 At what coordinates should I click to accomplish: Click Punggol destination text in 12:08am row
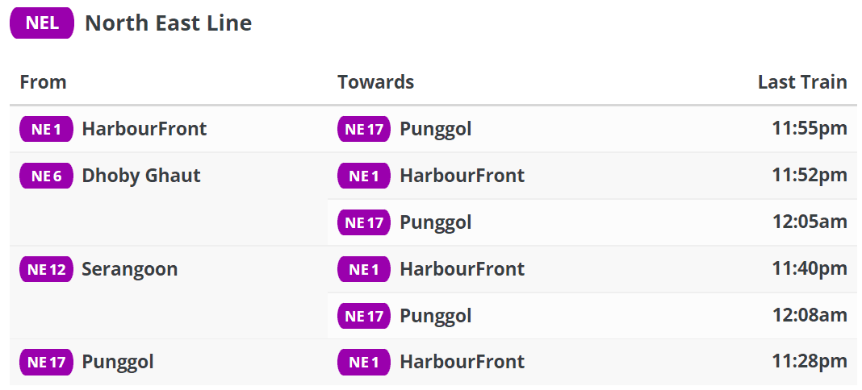pos(436,316)
